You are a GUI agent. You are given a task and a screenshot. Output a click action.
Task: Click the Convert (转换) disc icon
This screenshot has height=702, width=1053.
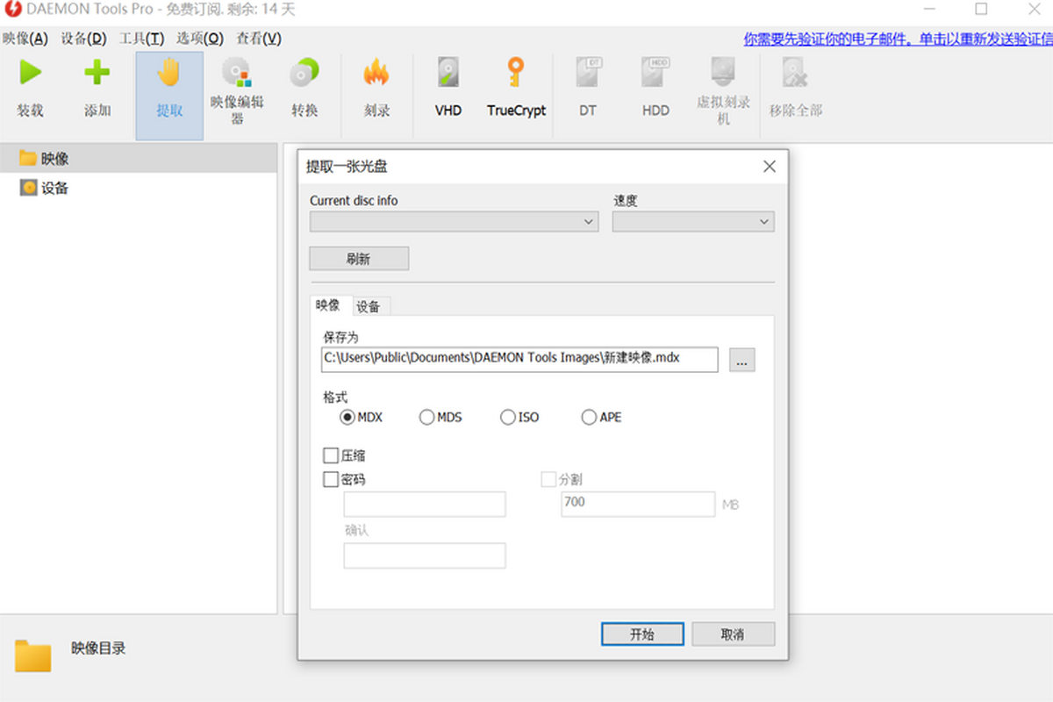304,74
